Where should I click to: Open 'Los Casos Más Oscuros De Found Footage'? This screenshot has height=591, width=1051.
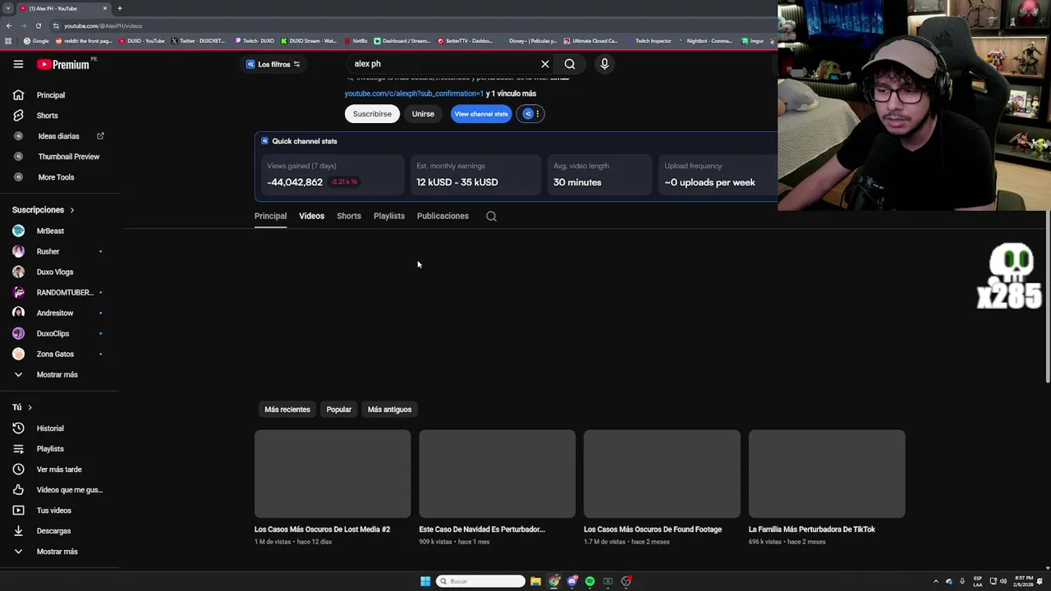(653, 529)
